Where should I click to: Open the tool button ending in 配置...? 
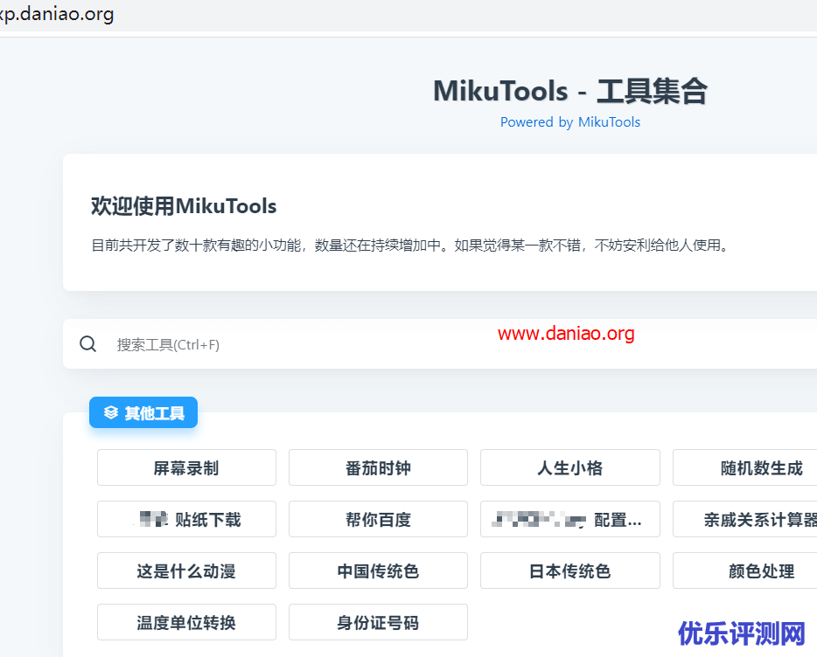click(x=570, y=519)
